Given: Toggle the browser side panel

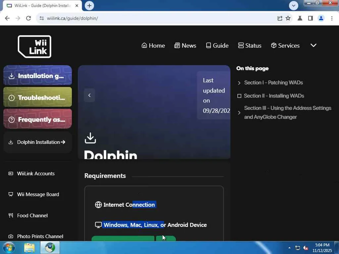Looking at the screenshot, I should tap(311, 19).
